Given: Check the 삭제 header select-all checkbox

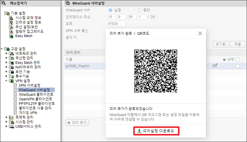Looking at the screenshot, I should point(238,60).
